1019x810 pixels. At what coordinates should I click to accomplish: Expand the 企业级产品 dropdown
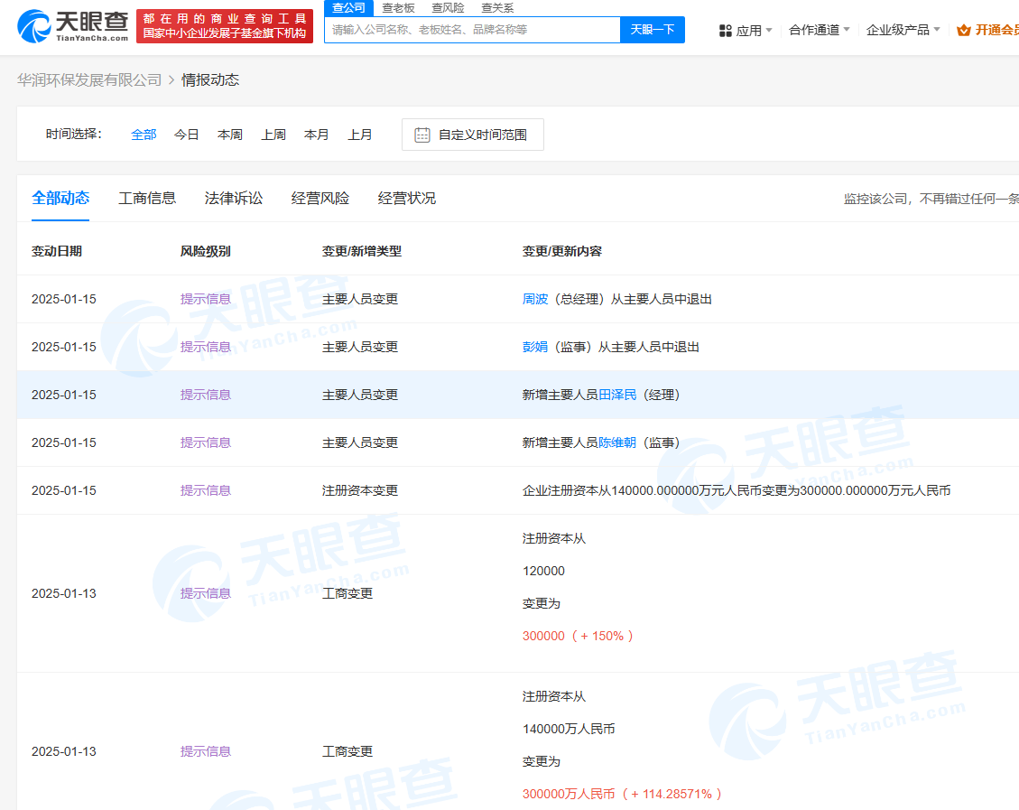pos(903,30)
